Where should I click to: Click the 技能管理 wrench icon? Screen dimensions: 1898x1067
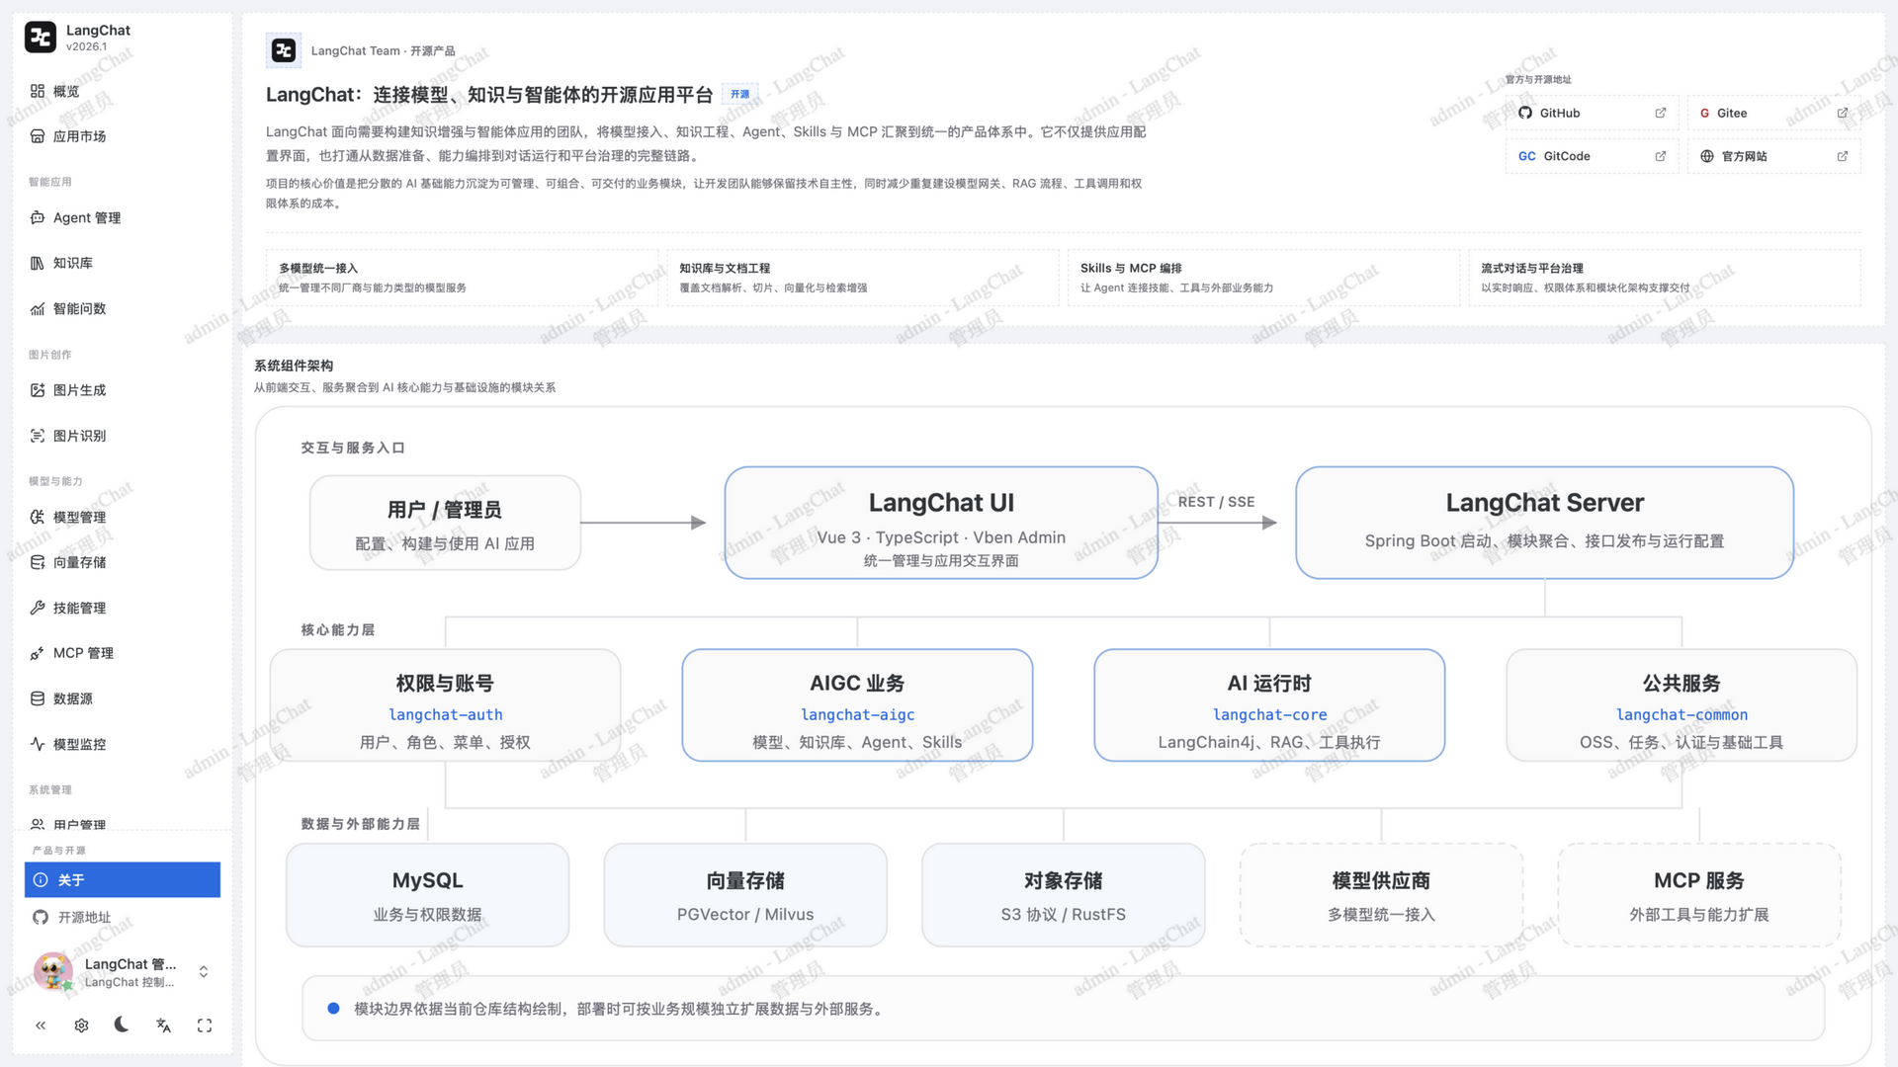pos(38,608)
